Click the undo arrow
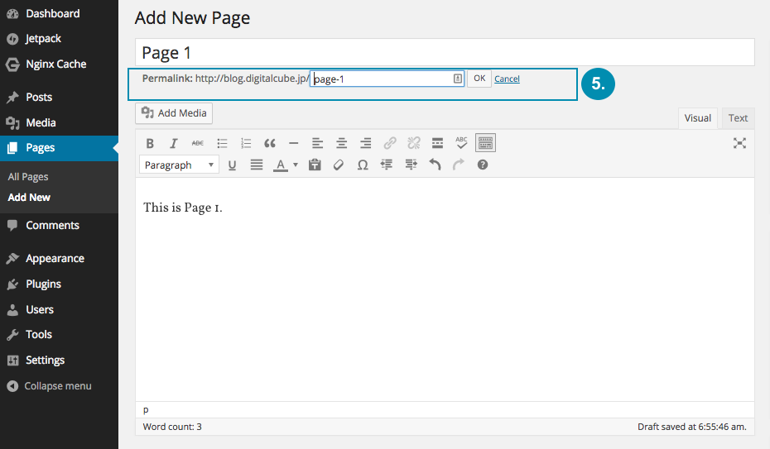 coord(435,165)
